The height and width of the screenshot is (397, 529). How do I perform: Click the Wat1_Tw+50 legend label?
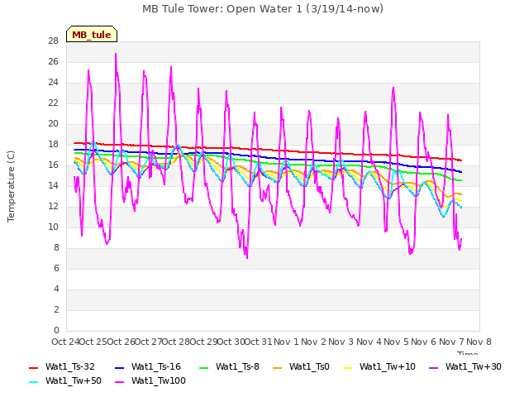[74, 380]
